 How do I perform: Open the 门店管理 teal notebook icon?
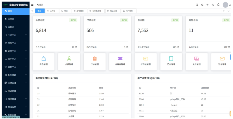171,59
